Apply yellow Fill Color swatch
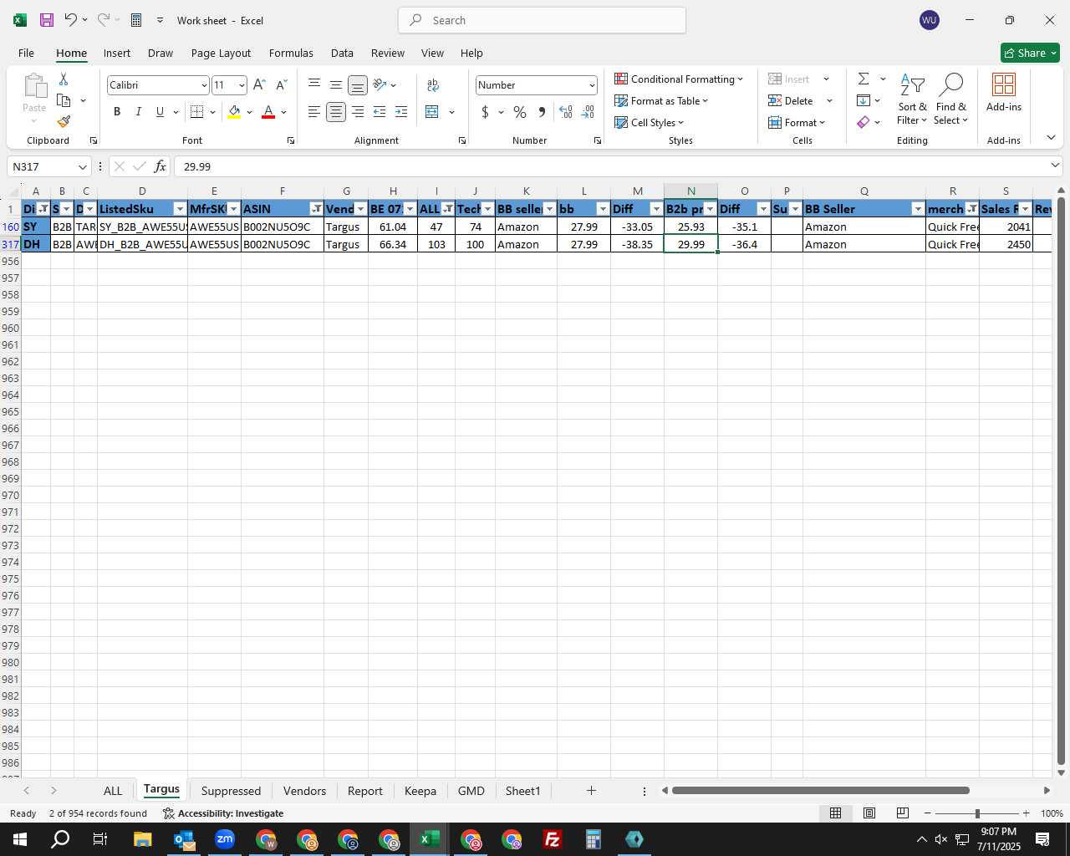This screenshot has width=1070, height=856. 234,112
